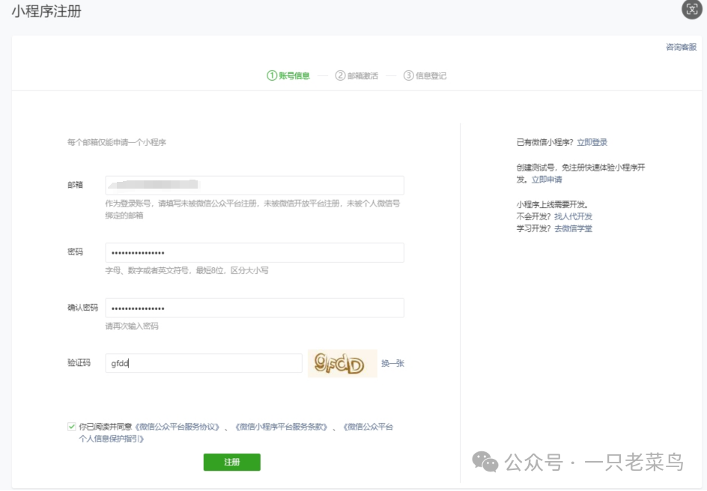Image resolution: width=707 pixels, height=491 pixels.
Task: Open the 咨询客服 link
Action: [x=681, y=47]
